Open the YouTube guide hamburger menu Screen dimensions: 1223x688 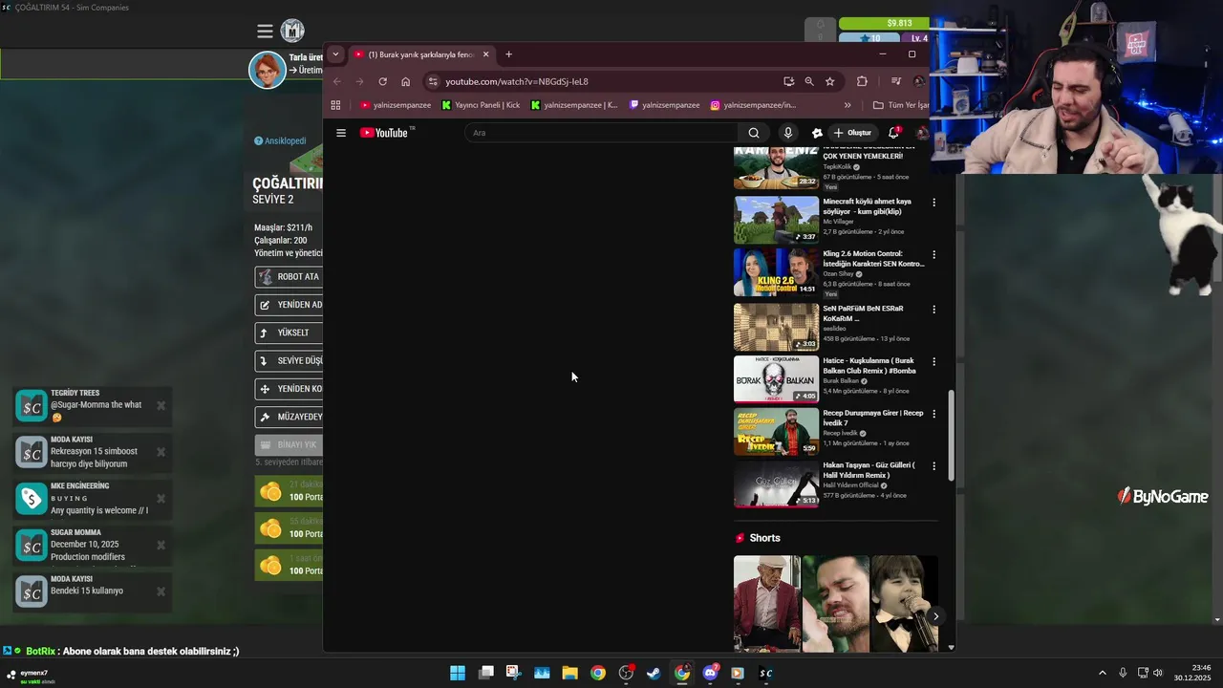click(x=341, y=133)
